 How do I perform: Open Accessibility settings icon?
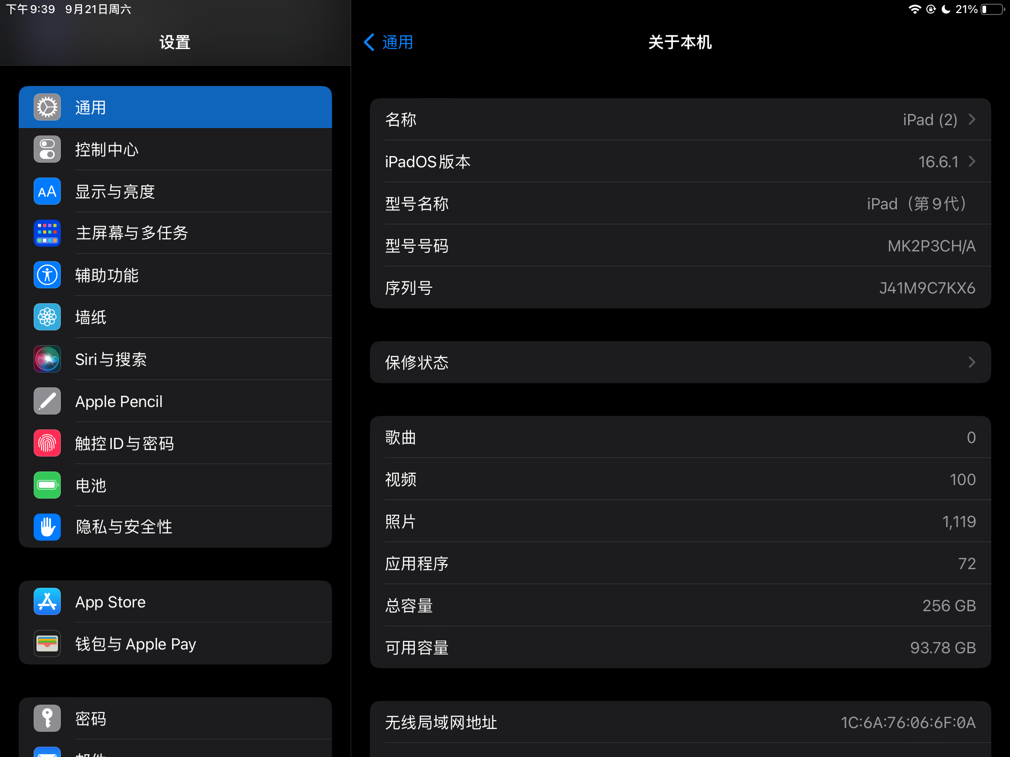coord(47,275)
